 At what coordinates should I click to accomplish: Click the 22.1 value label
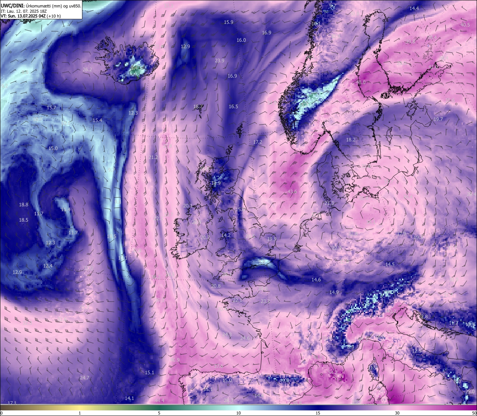[x=237, y=300]
